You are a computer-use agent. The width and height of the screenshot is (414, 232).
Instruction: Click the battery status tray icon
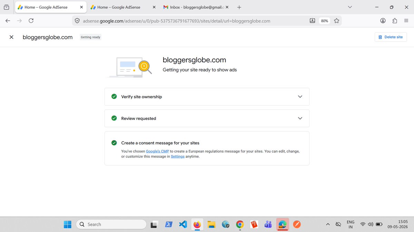tap(379, 224)
